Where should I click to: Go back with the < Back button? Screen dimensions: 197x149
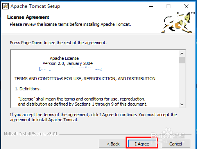[x=113, y=144]
